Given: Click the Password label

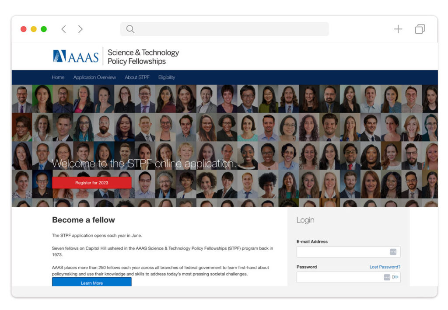Looking at the screenshot, I should tap(307, 267).
